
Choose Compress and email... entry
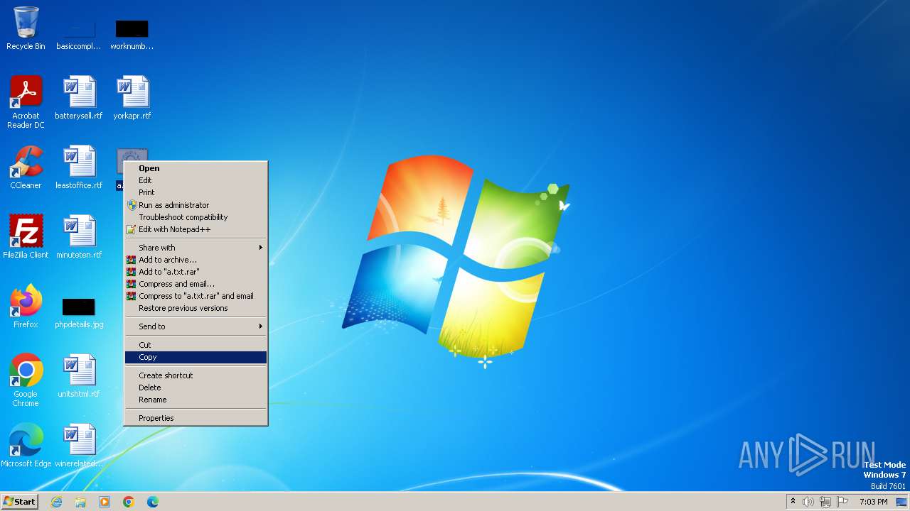(196, 284)
